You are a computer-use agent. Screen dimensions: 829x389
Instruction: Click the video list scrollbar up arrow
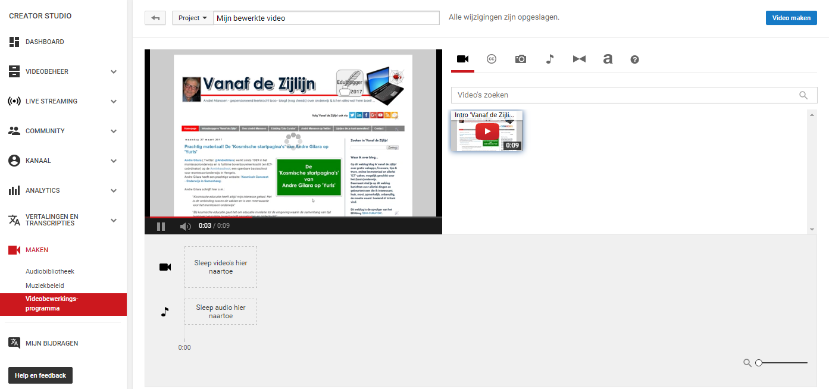[x=812, y=114]
